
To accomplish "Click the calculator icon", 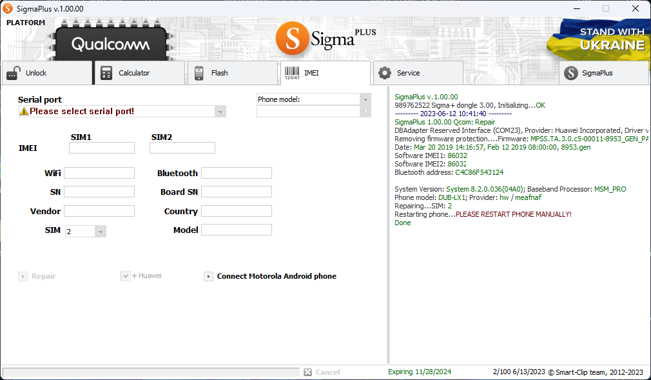I will coord(106,73).
